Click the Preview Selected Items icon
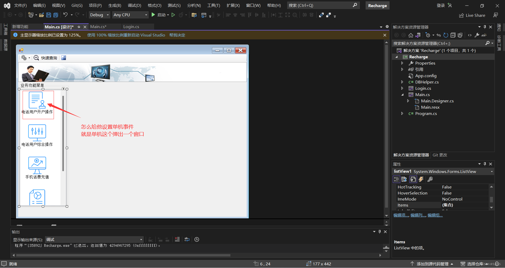The width and height of the screenshot is (505, 268). (x=484, y=35)
